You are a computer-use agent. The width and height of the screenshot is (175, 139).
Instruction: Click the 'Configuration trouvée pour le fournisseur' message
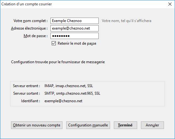tap(58, 62)
